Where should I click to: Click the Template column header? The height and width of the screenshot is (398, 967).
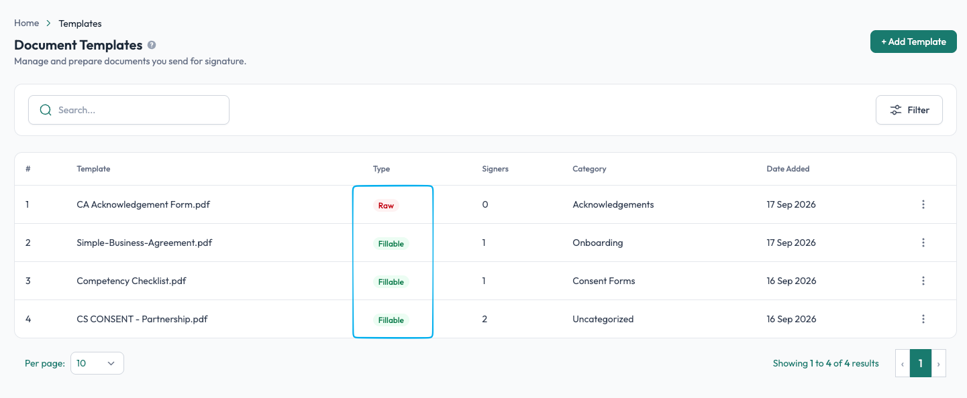[x=93, y=169]
